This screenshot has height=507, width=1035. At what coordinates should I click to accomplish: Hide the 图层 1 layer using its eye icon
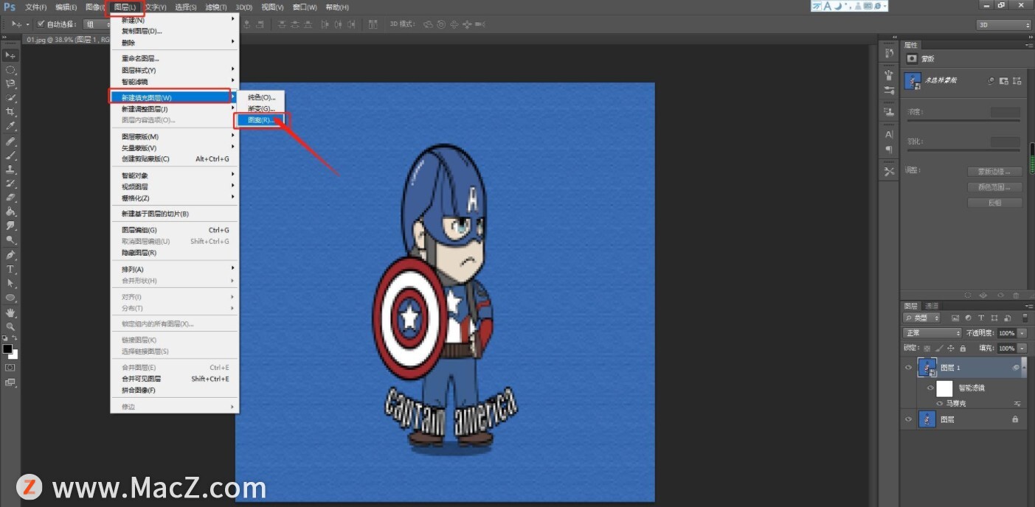(909, 367)
